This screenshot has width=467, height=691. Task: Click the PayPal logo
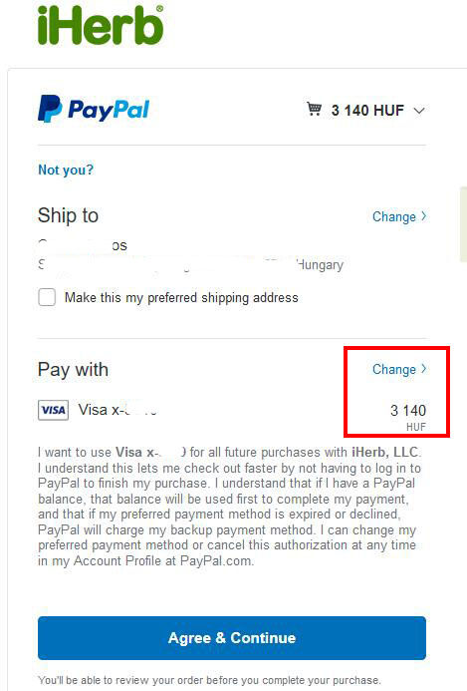click(x=94, y=109)
